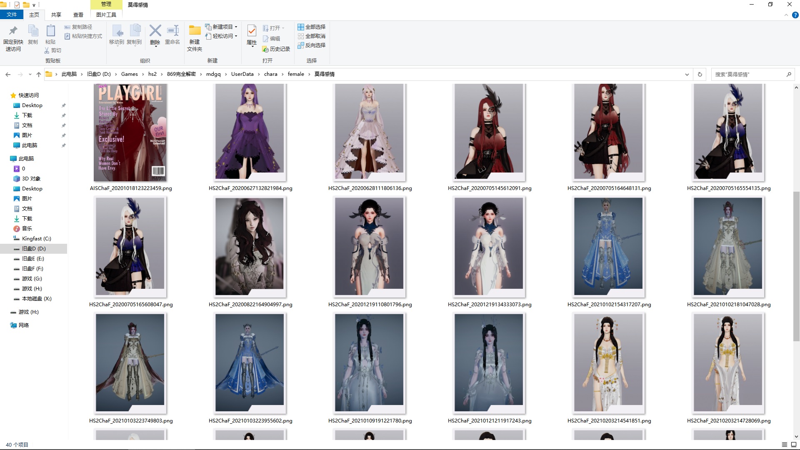Click Select all (全部选择)
Image resolution: width=800 pixels, height=450 pixels.
click(x=311, y=27)
